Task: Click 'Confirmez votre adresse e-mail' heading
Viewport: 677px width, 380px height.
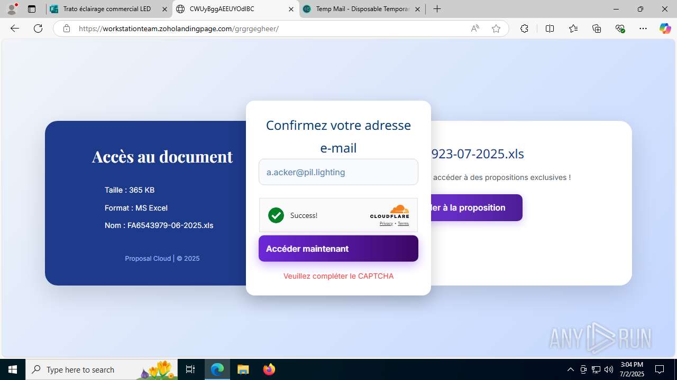Action: pos(338,137)
